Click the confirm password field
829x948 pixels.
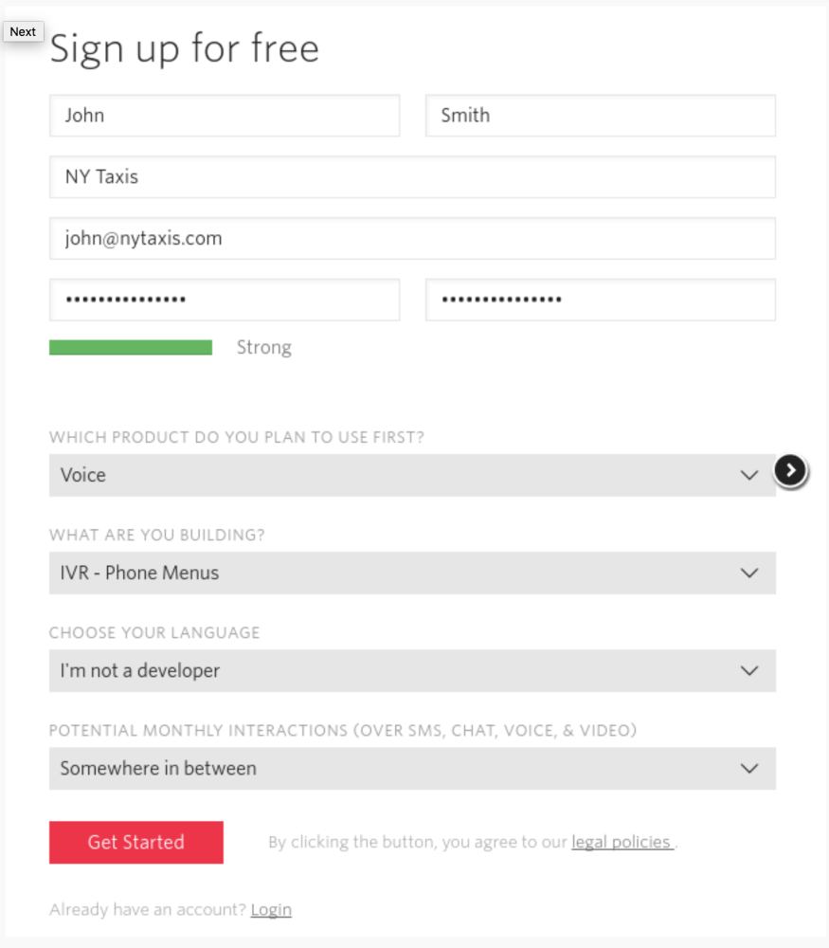tap(601, 301)
